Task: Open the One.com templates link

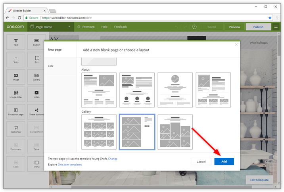Action: click(70, 164)
